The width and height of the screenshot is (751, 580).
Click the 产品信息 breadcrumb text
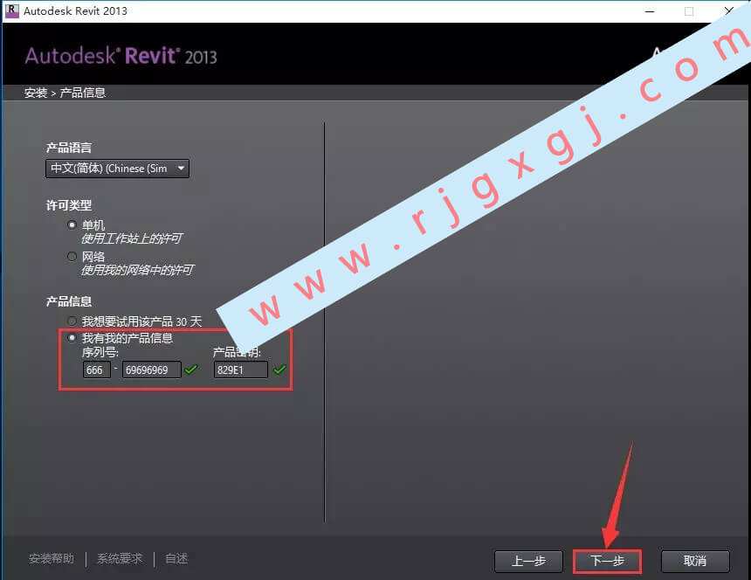point(82,93)
